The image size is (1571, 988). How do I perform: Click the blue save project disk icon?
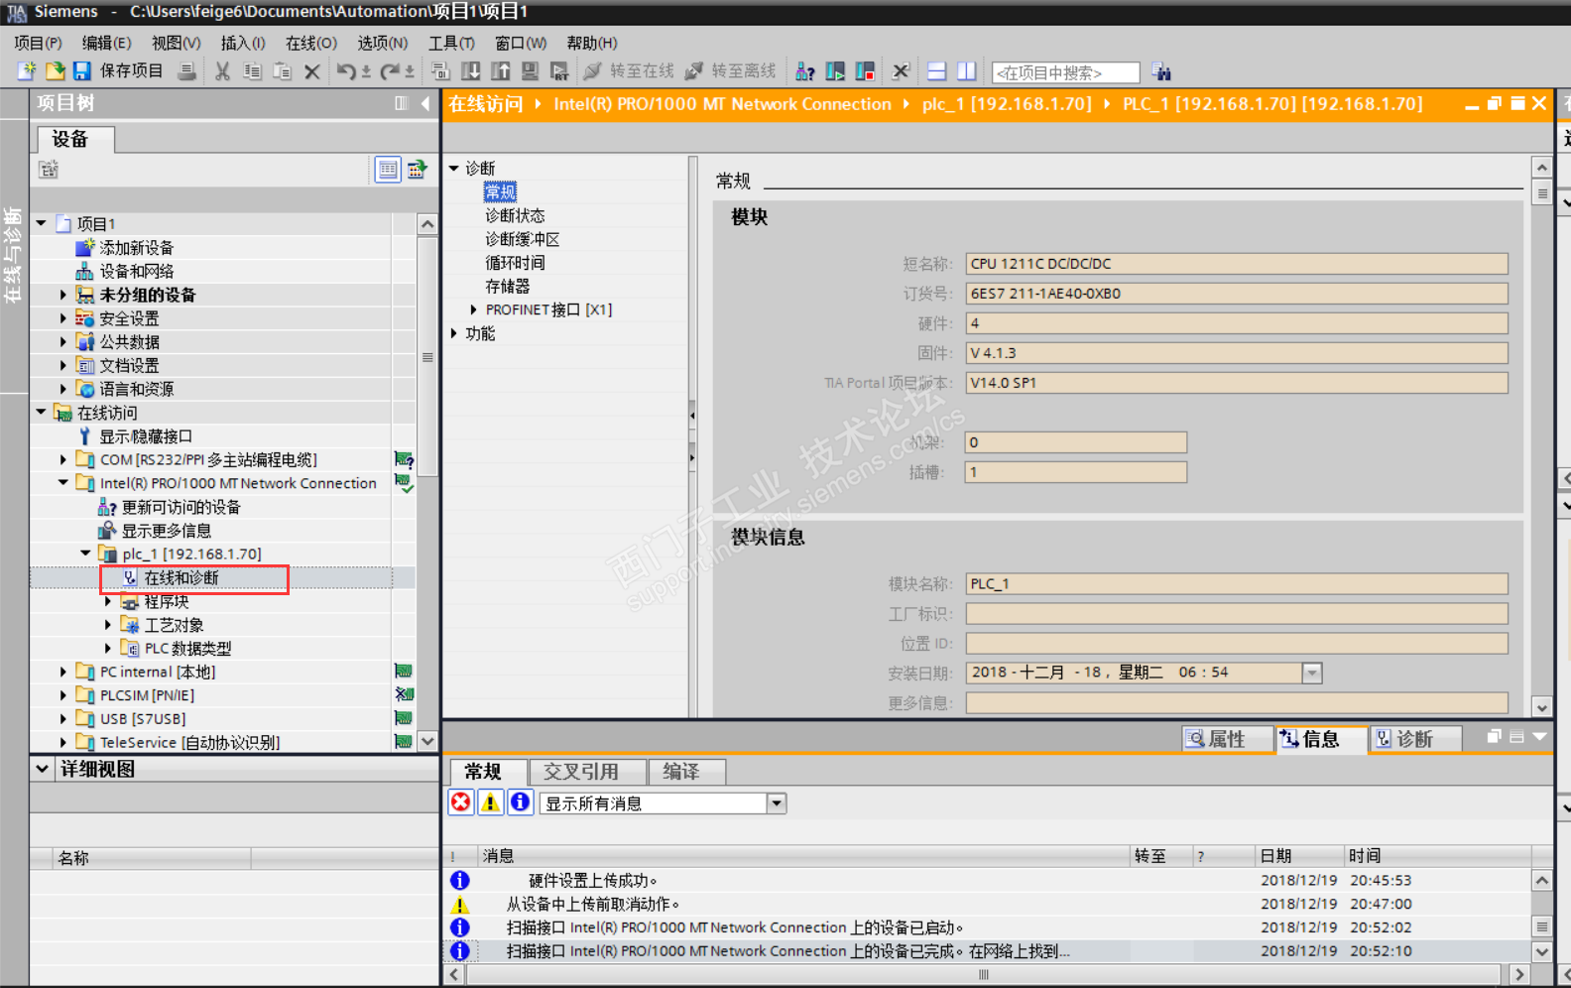click(81, 71)
